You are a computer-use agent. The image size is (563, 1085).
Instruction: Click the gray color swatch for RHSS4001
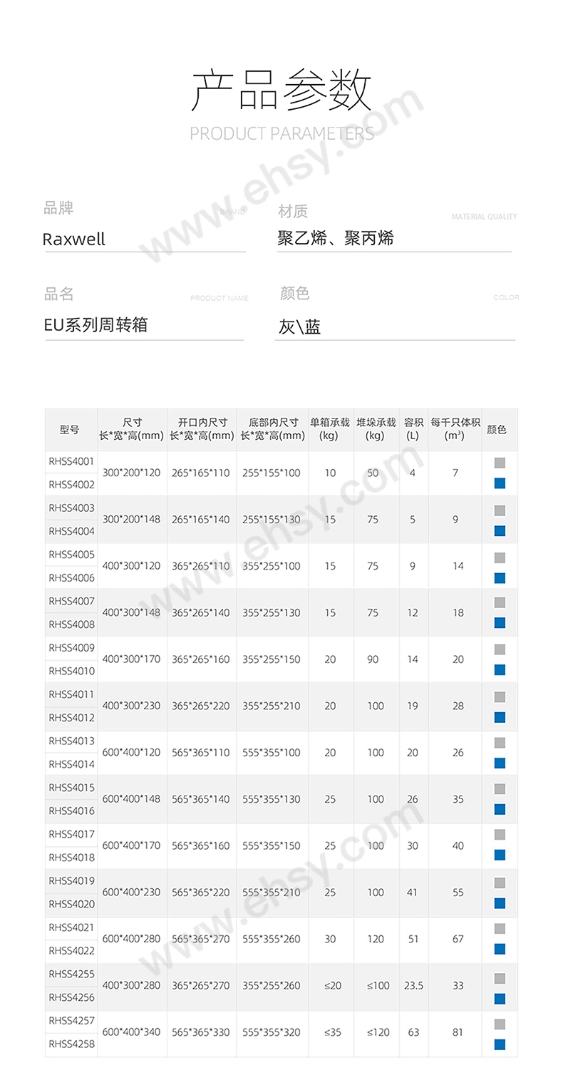500,462
